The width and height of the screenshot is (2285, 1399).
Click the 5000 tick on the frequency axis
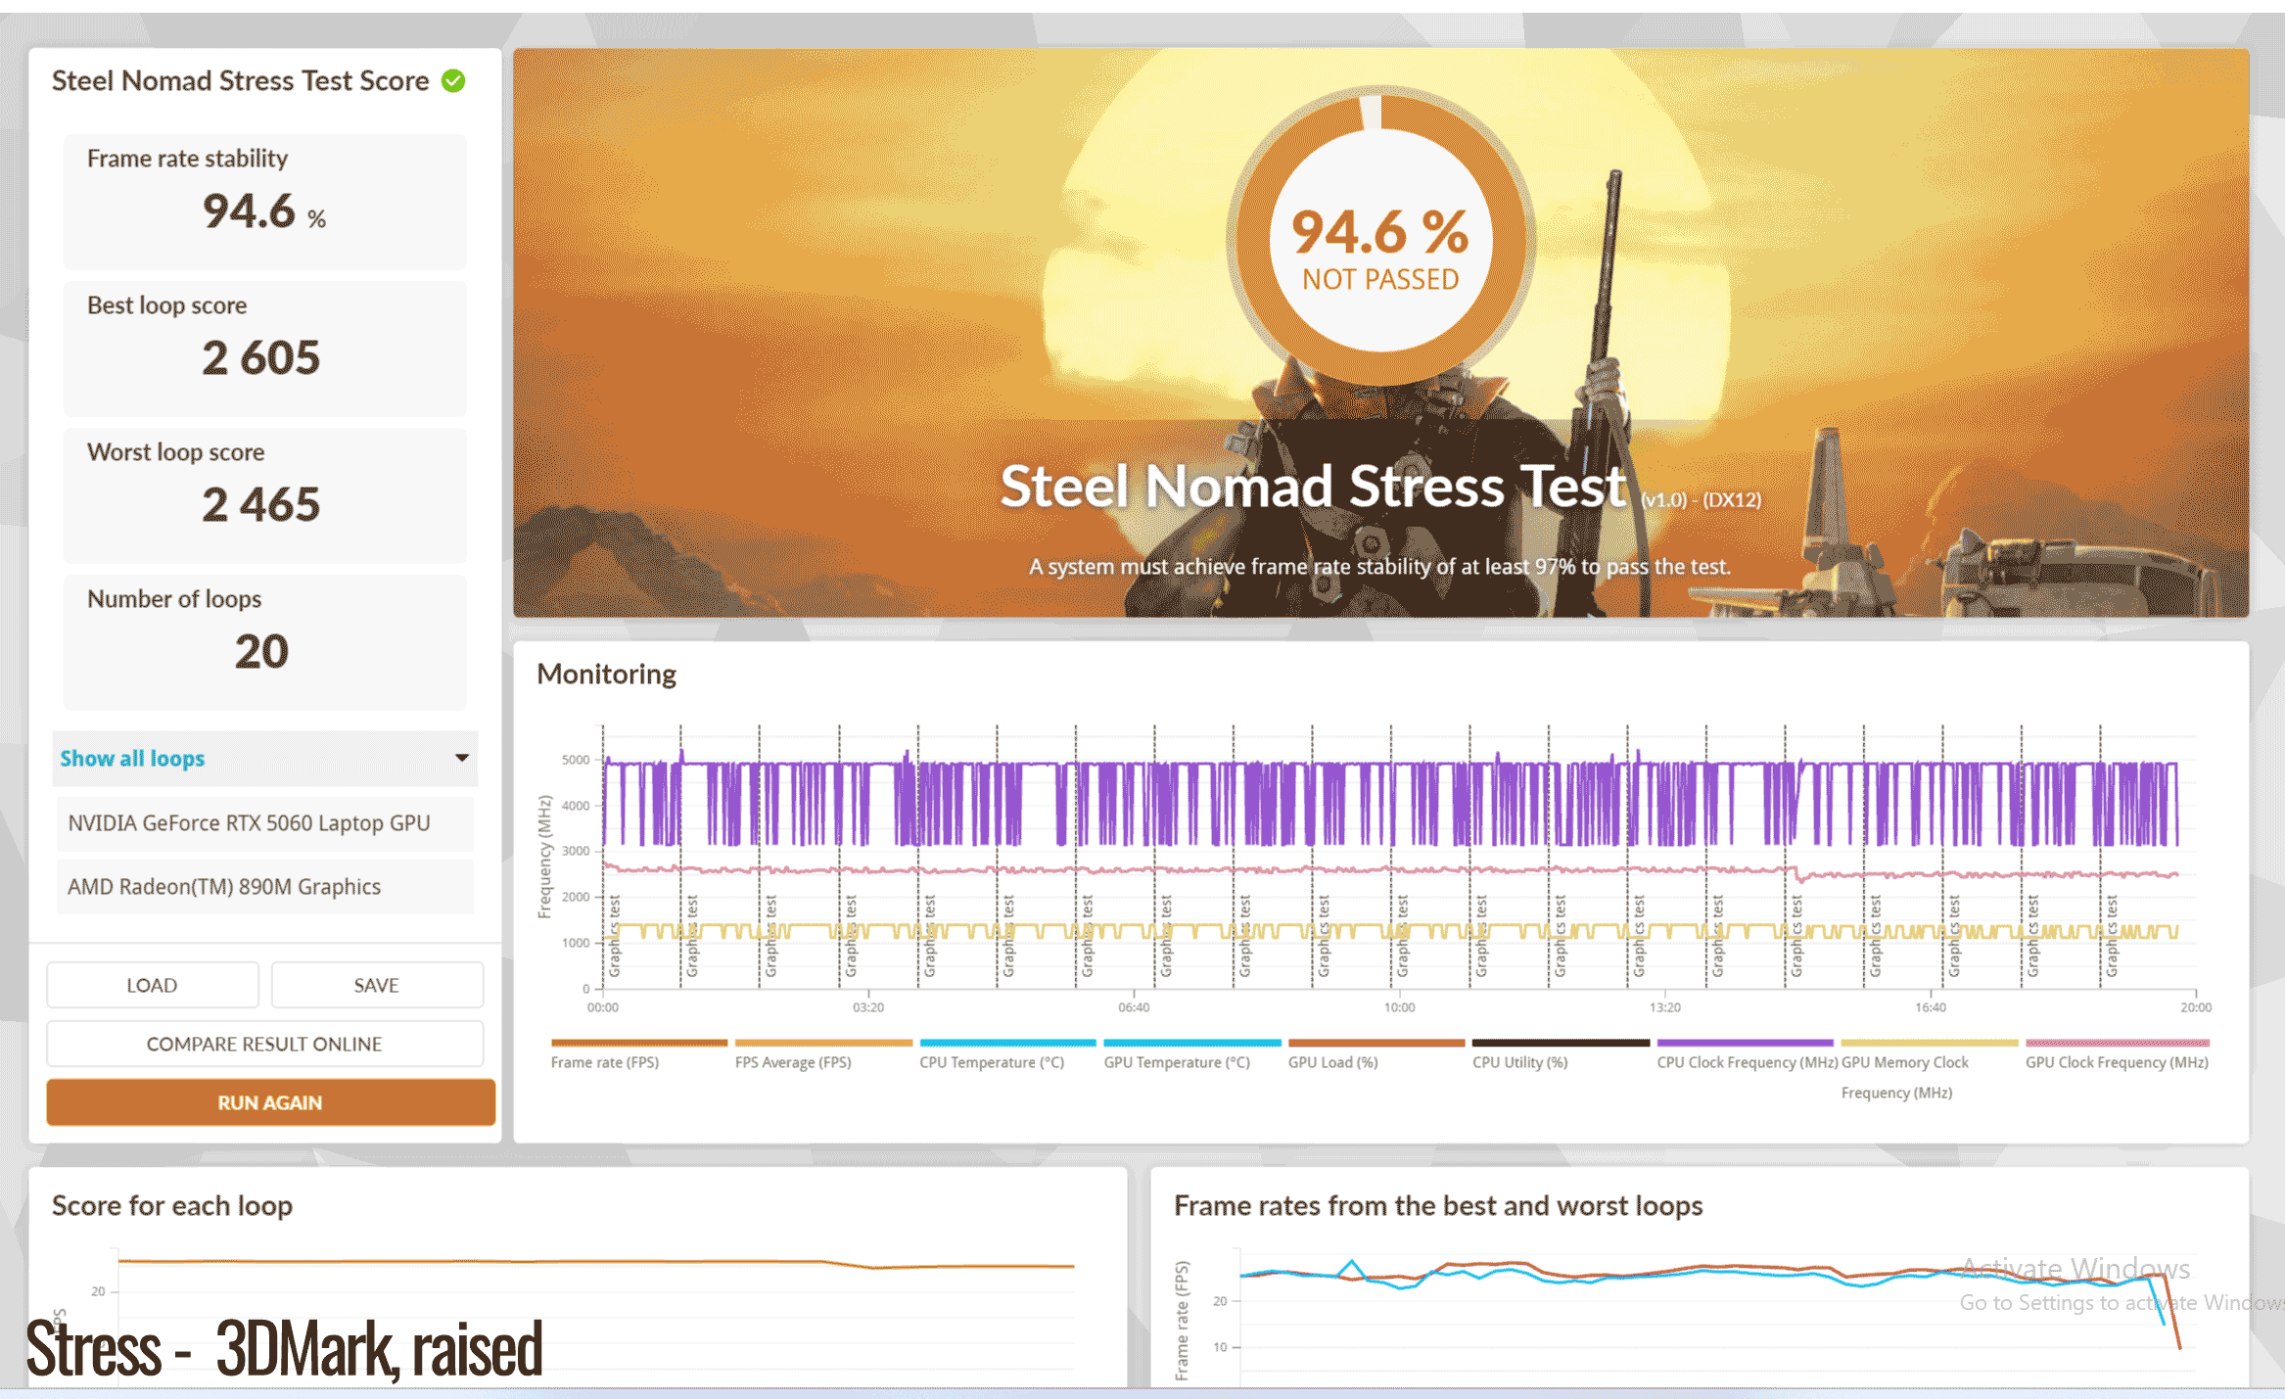[x=576, y=760]
